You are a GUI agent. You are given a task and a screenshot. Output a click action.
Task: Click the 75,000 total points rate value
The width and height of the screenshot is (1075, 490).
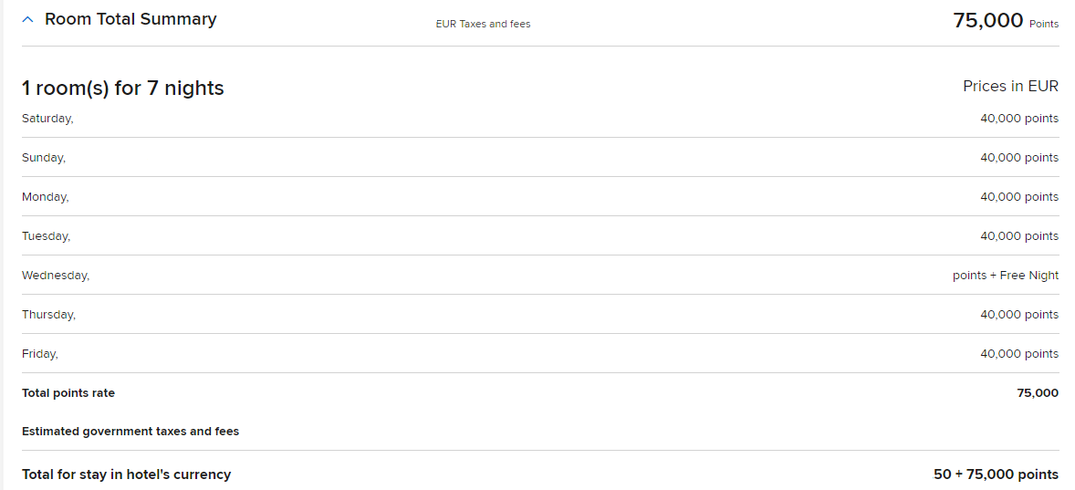click(x=1038, y=393)
